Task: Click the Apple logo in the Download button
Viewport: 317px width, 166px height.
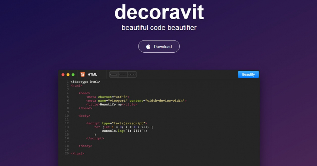Action: [148, 47]
